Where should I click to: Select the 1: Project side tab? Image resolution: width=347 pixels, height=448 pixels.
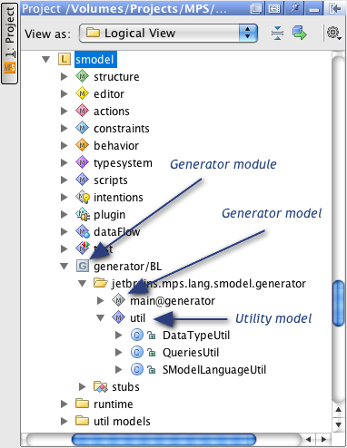[10, 43]
